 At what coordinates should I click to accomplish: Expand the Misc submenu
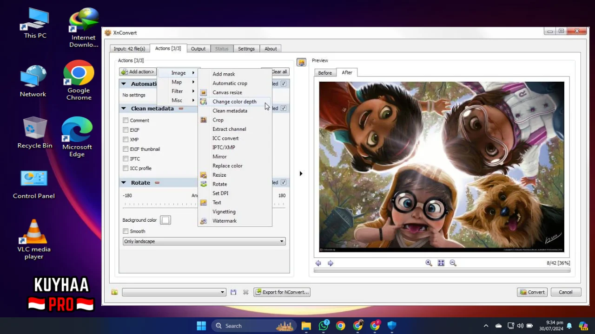[178, 100]
